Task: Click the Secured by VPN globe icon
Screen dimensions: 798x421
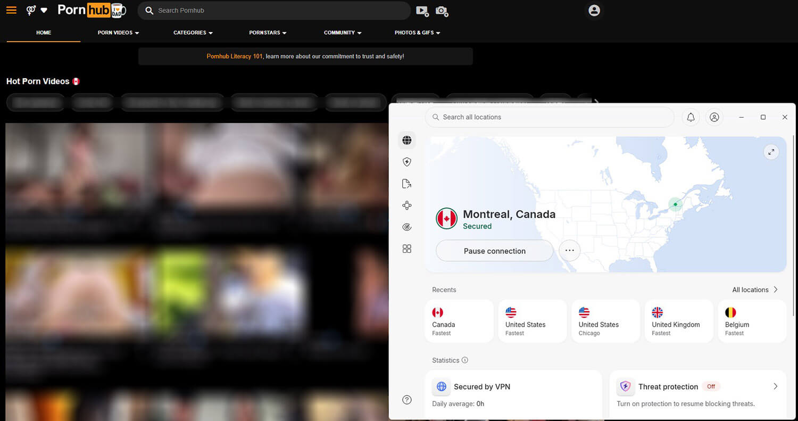Action: point(442,386)
